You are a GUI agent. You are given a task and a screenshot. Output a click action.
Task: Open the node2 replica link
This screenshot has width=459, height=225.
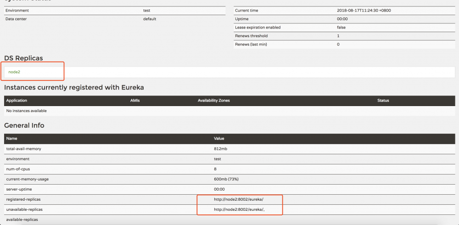click(x=14, y=72)
